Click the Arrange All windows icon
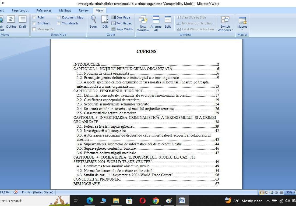The height and width of the screenshot is (206, 296). 156,23
